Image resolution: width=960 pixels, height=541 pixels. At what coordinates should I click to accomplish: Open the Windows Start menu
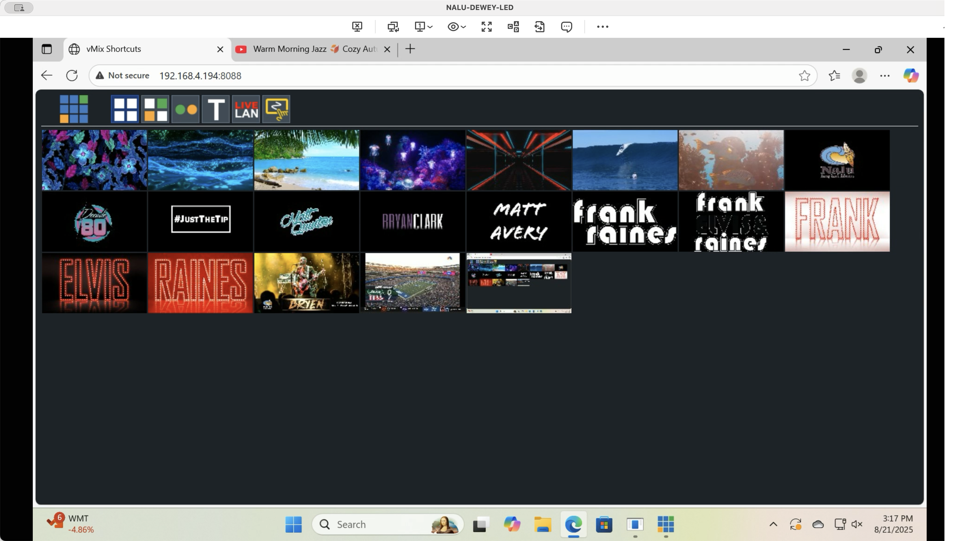click(x=294, y=524)
